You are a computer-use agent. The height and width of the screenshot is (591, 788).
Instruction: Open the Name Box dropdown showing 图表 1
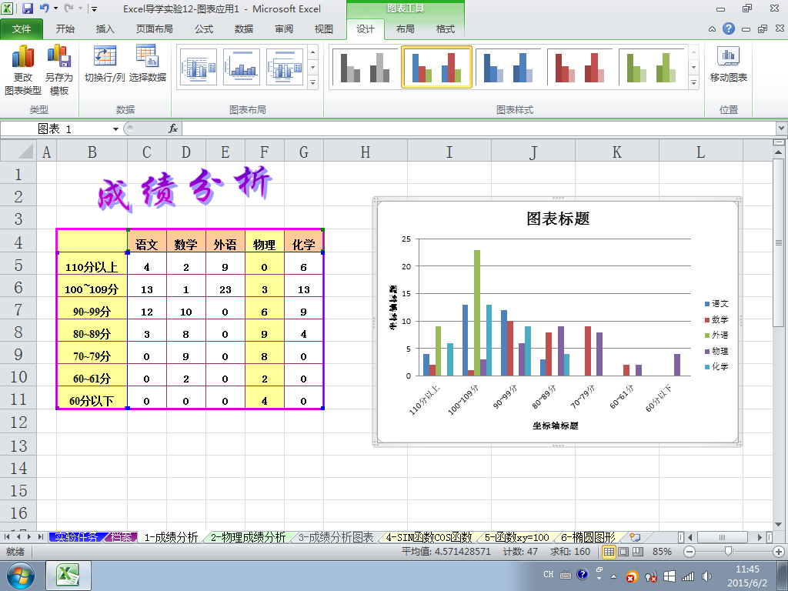tap(115, 129)
